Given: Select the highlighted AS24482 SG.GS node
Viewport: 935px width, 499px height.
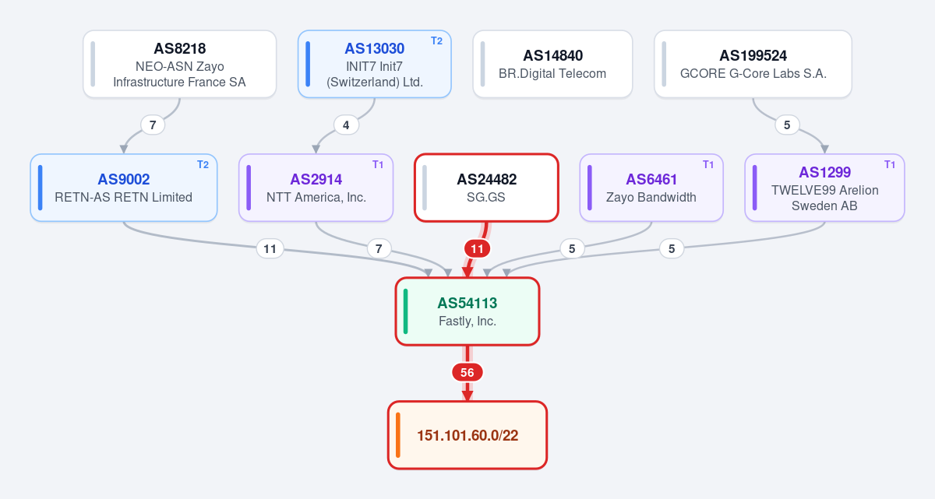Looking at the screenshot, I should point(486,188).
